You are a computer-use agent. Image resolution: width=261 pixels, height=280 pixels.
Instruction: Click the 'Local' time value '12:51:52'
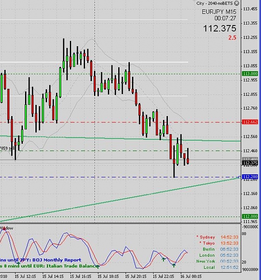tap(229, 267)
